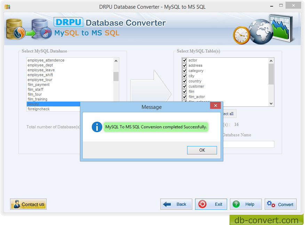Select the employee_leave database
305x225 pixels.
coord(70,70)
